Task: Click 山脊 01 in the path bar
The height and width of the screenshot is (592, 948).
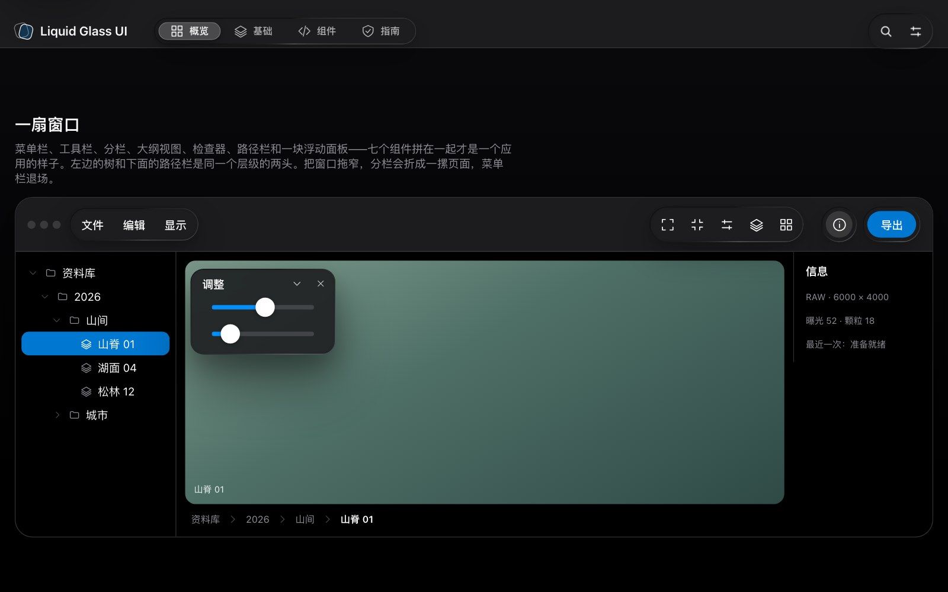Action: coord(357,519)
